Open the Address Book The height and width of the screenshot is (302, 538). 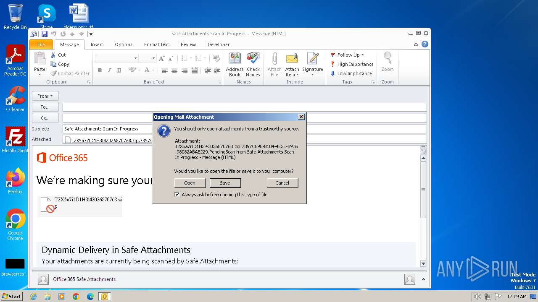click(x=235, y=65)
